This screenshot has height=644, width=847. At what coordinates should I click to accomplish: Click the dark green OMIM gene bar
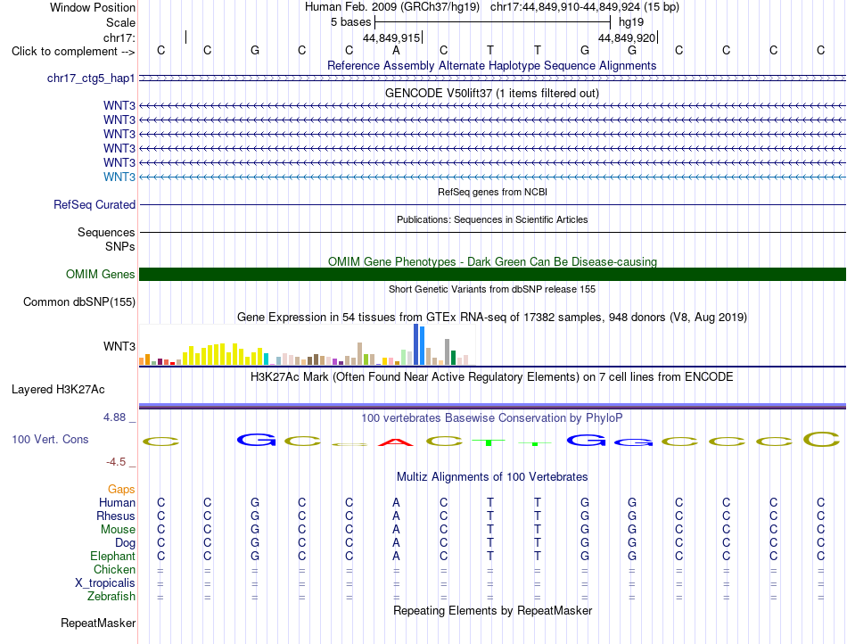coord(492,275)
